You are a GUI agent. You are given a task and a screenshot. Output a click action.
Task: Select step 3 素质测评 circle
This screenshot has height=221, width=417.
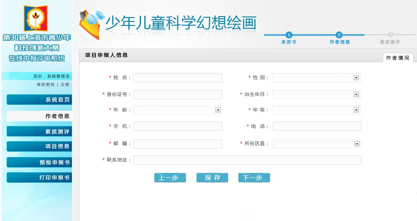click(x=391, y=35)
